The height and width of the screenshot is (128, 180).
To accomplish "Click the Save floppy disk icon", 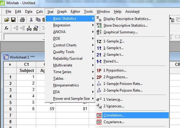I will click(x=13, y=20).
